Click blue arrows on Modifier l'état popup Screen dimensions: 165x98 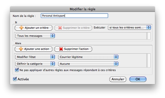point(52,57)
